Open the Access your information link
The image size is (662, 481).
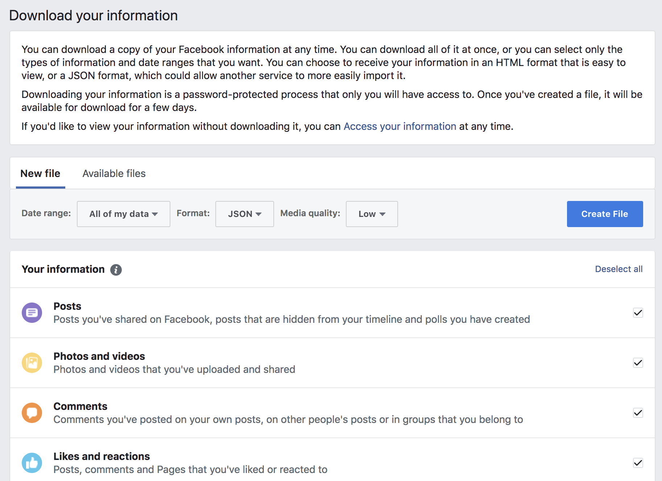(x=400, y=126)
